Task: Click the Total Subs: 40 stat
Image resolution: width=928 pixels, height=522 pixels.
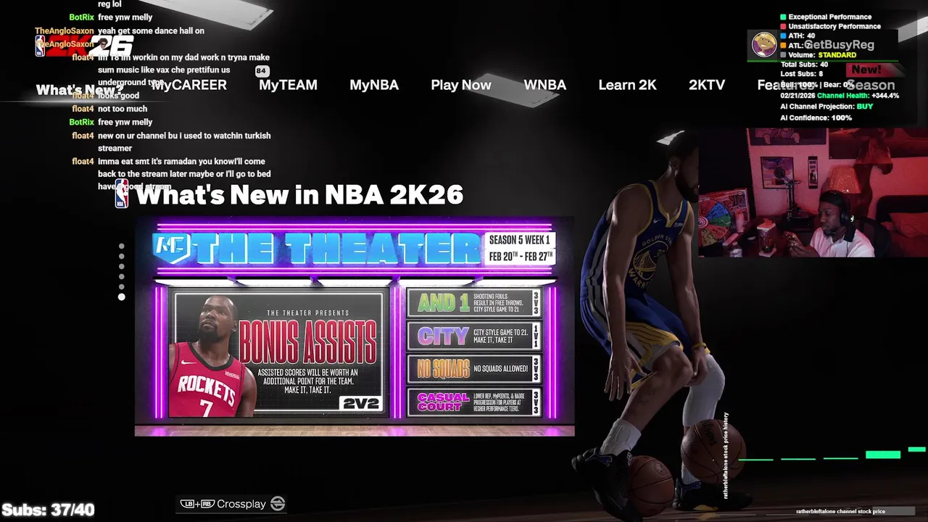Action: coord(804,65)
